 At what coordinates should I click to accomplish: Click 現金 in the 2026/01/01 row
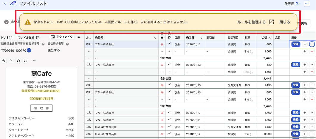coord(177,120)
